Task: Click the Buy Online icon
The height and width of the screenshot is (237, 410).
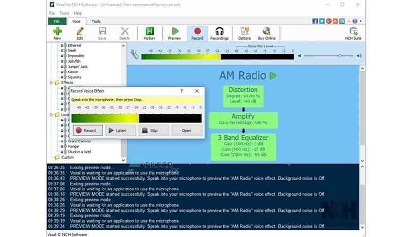Action: pyautogui.click(x=267, y=33)
